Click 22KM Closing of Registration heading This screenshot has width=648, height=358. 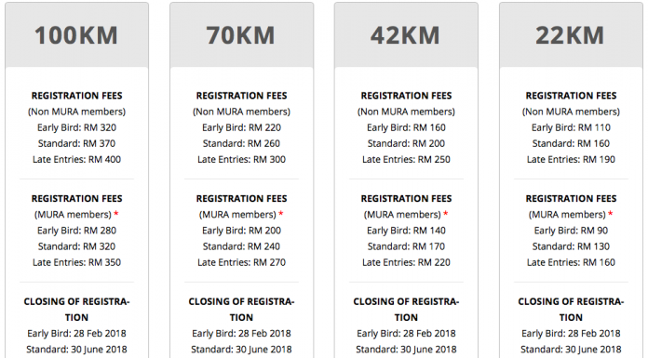click(x=571, y=310)
